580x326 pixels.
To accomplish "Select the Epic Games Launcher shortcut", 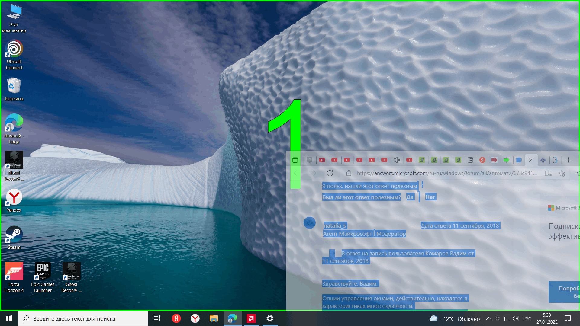I will coord(43,278).
